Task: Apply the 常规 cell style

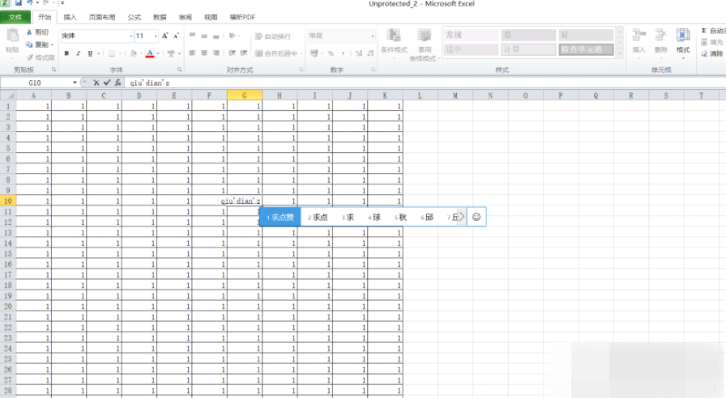Action: pyautogui.click(x=471, y=35)
